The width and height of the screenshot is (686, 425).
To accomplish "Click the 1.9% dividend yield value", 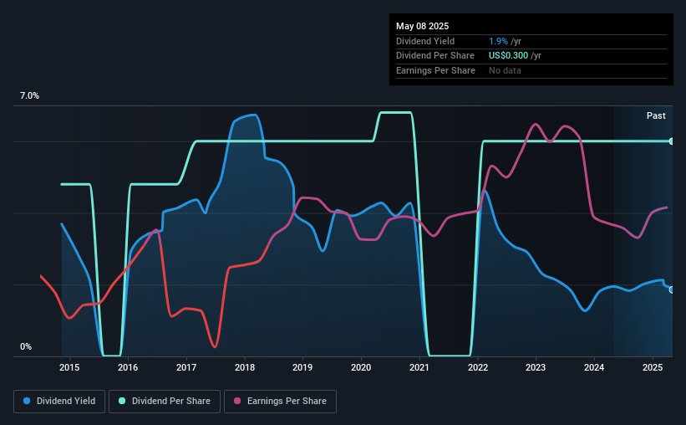I will [x=498, y=41].
